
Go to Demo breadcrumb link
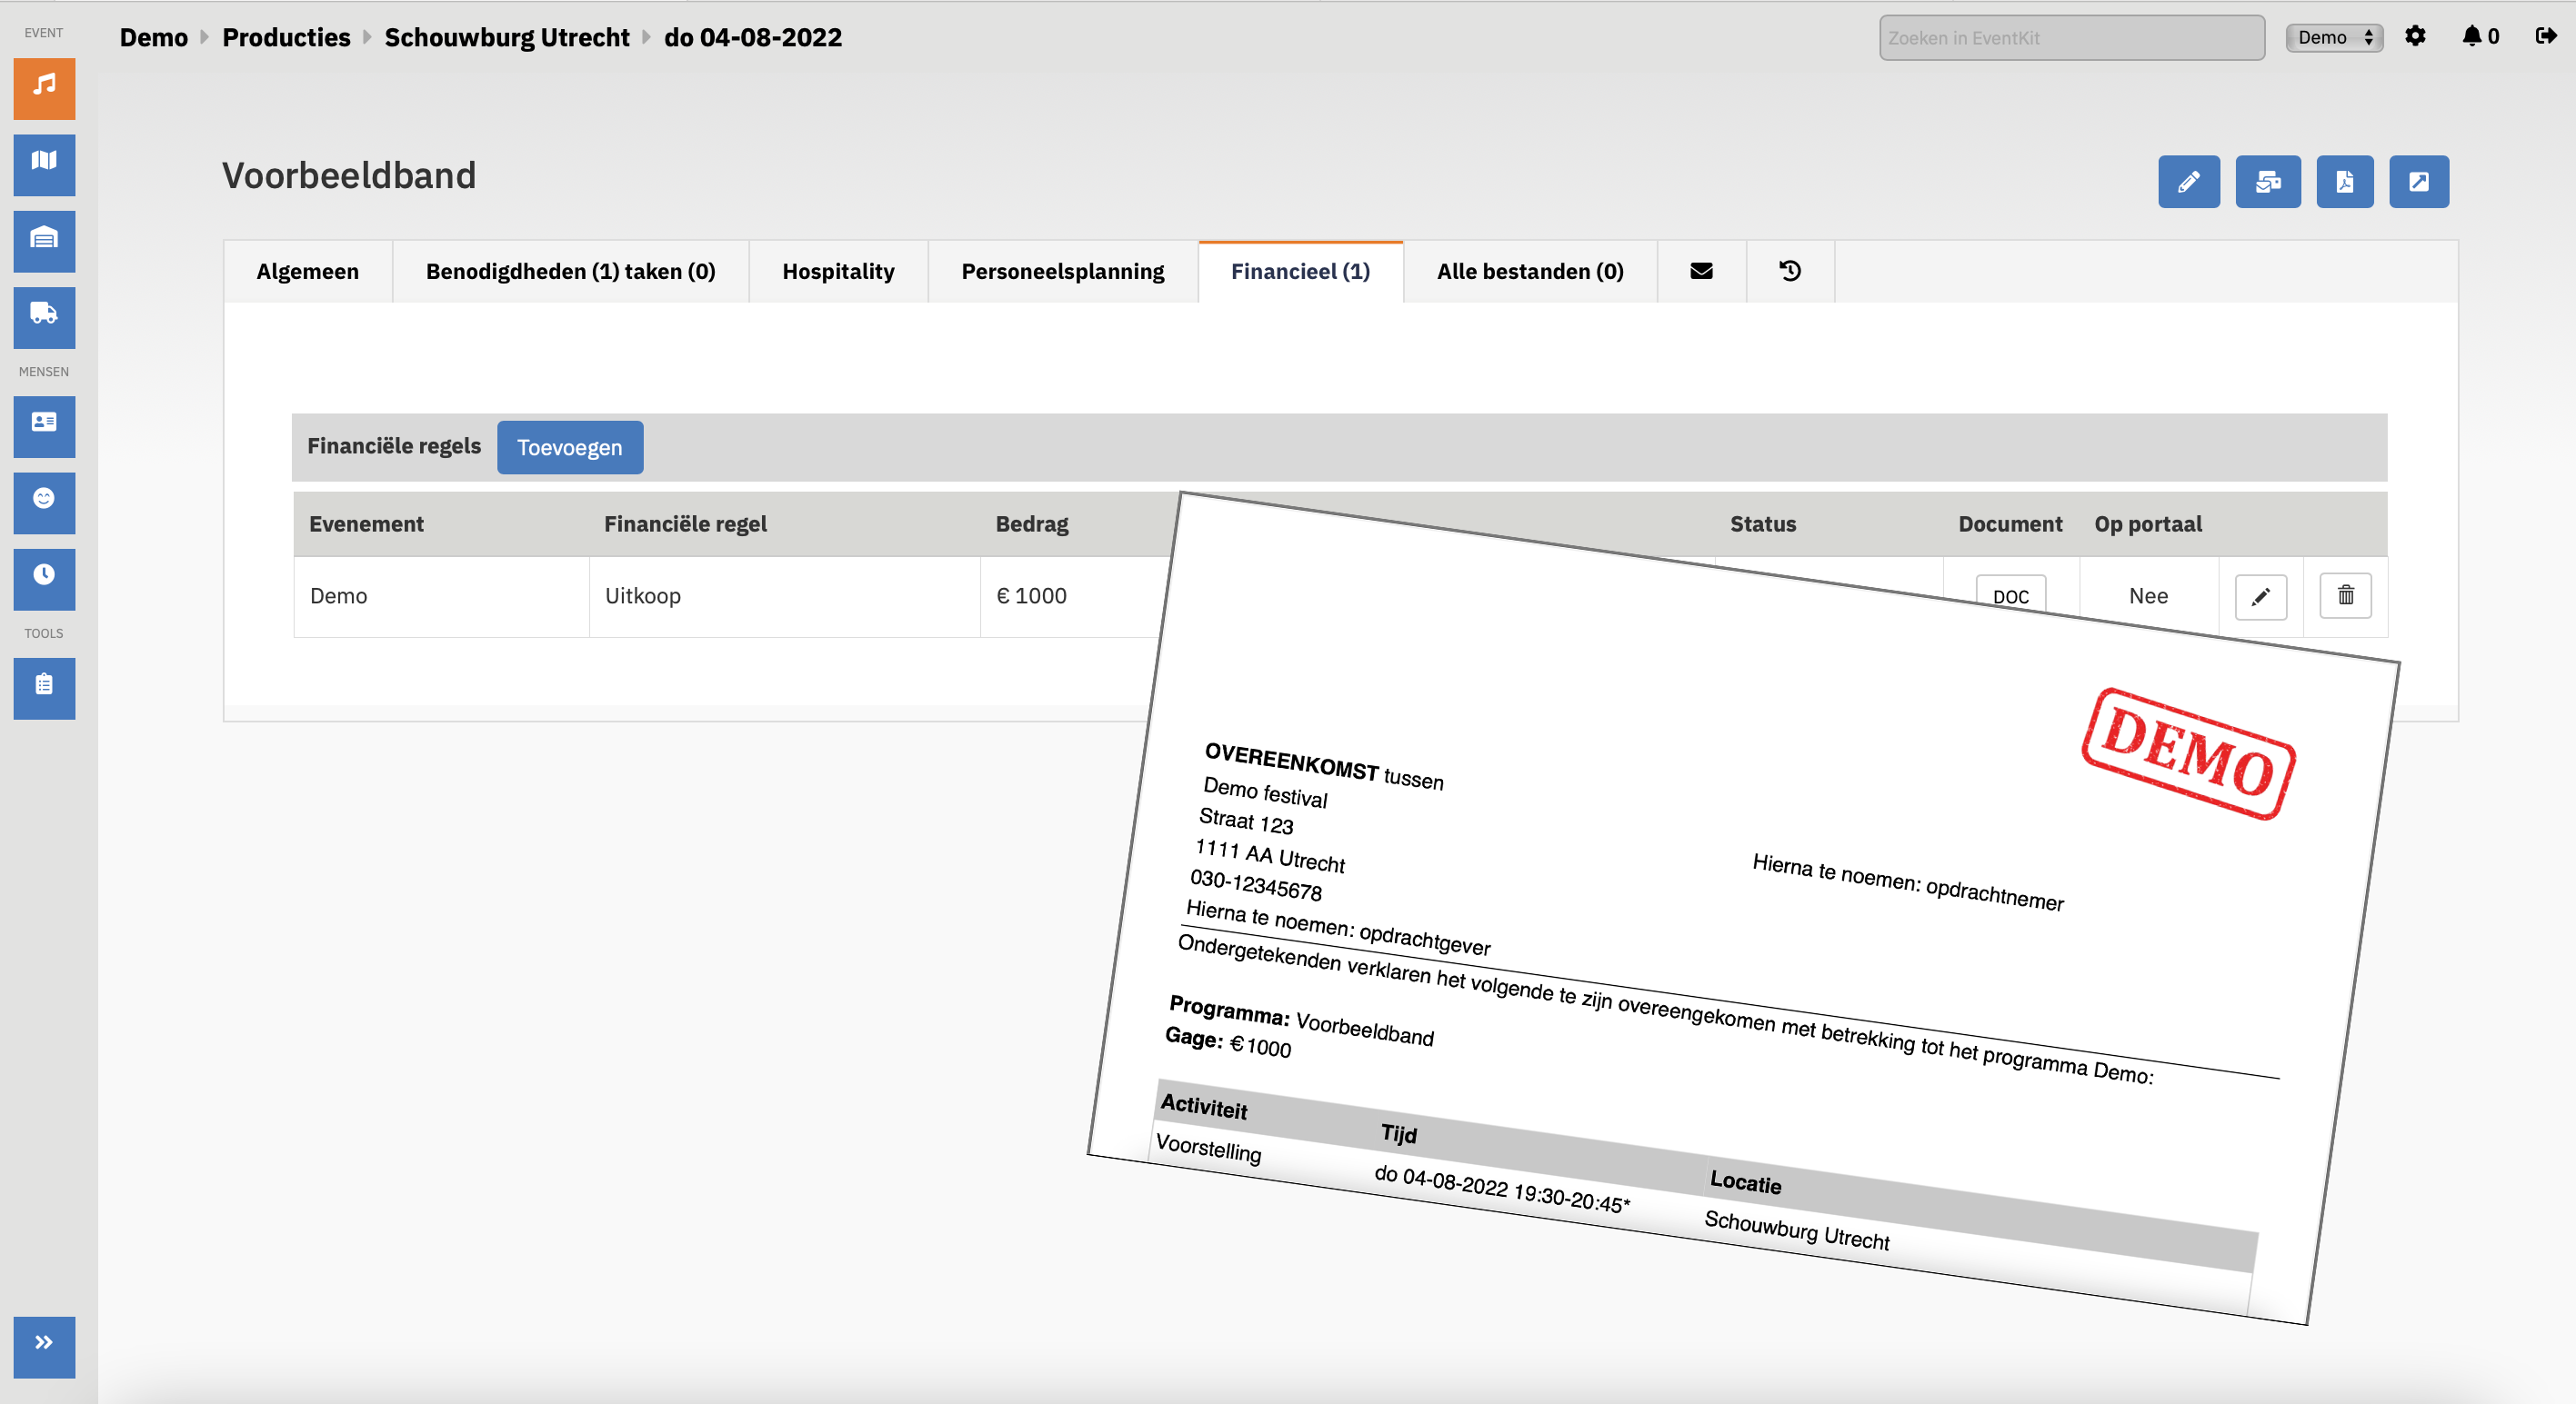[153, 37]
